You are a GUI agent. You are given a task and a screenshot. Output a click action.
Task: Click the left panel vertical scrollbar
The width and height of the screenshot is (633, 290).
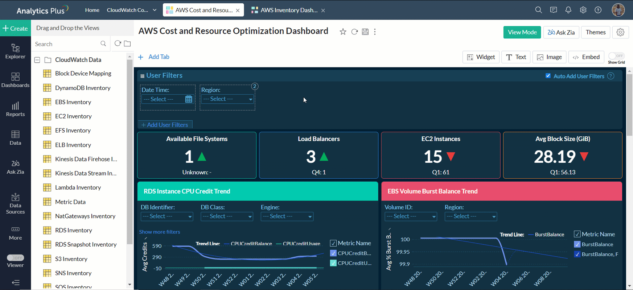(130, 152)
